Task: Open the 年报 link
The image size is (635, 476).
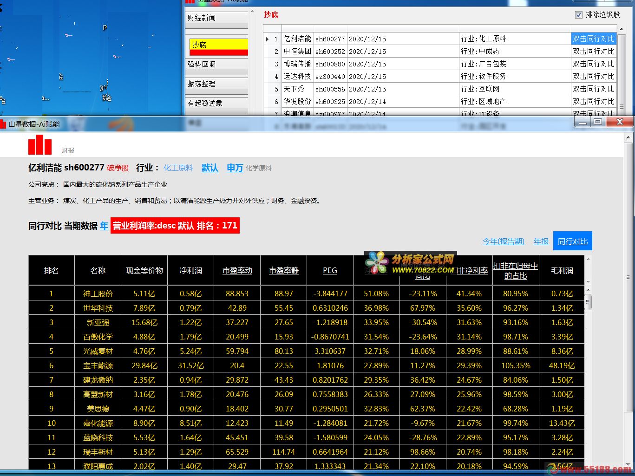Action: (x=541, y=241)
